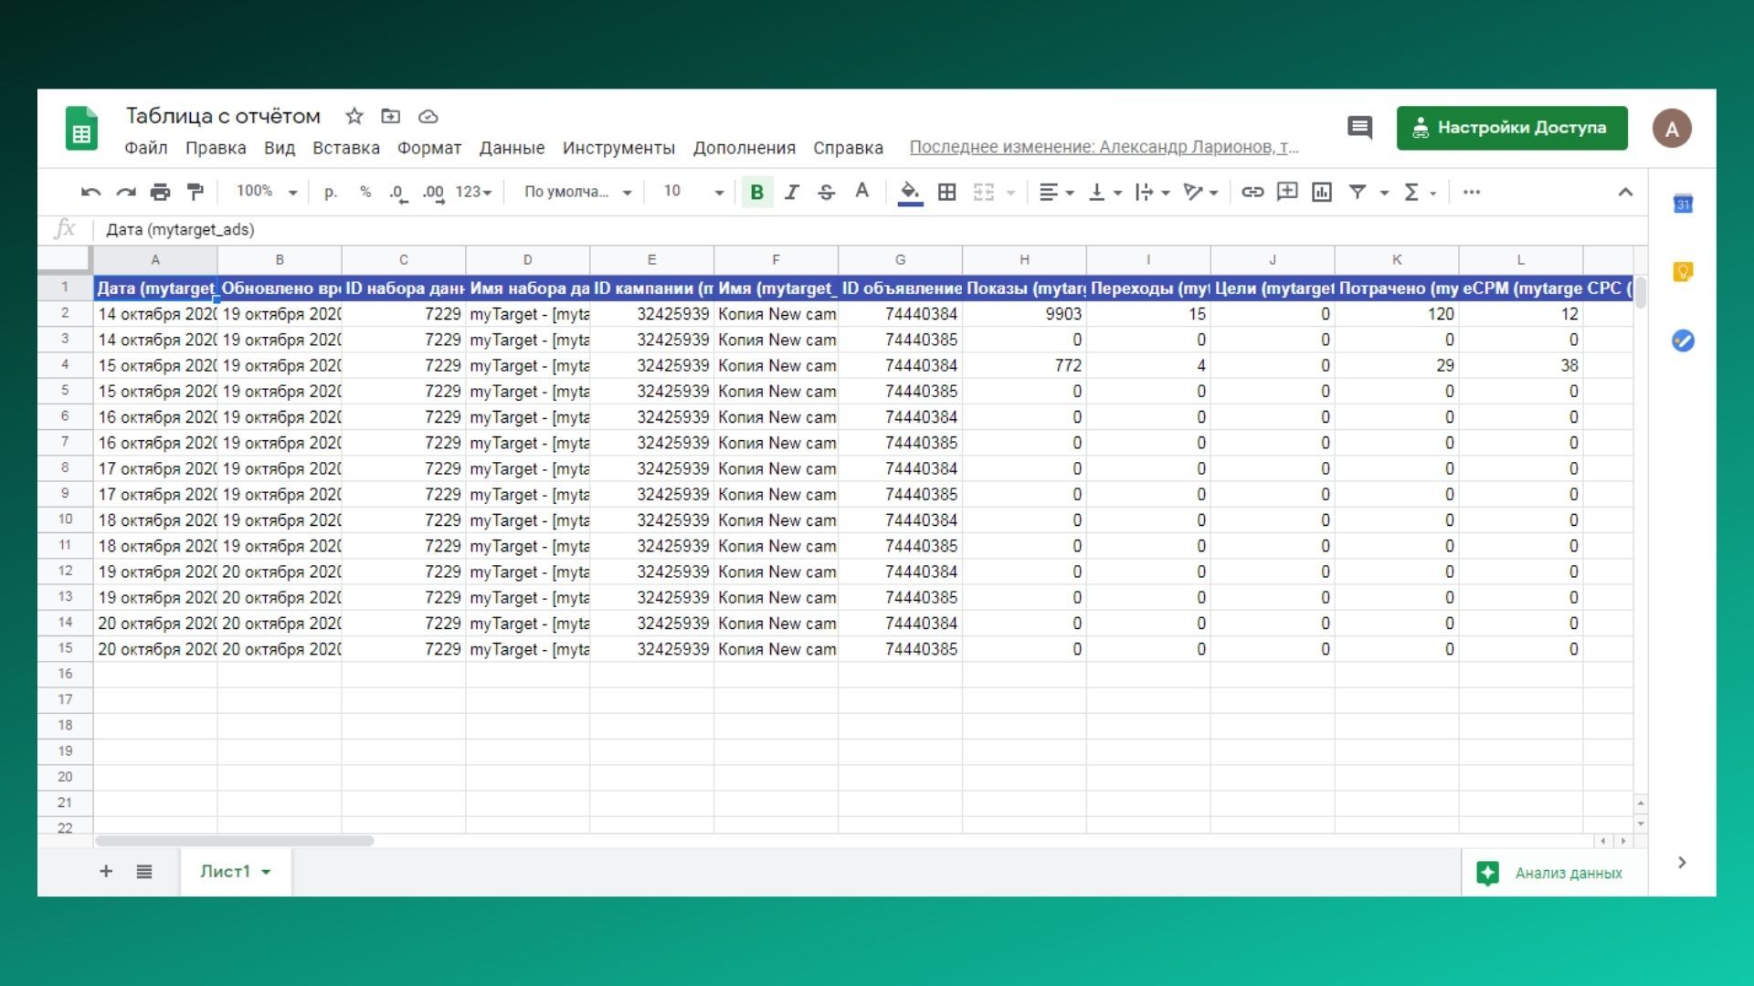
Task: Open the Файл menu
Action: 146,148
